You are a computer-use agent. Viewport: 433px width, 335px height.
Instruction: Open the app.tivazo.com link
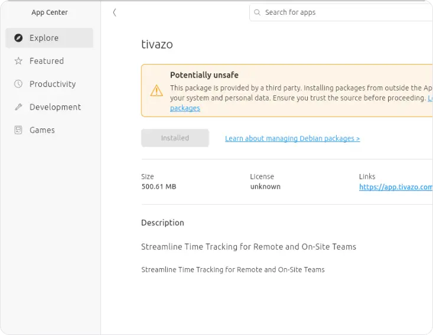pos(396,187)
